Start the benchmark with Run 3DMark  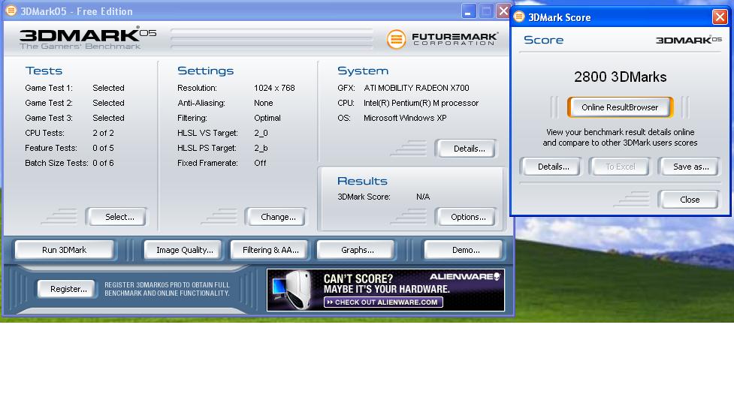[x=64, y=250]
